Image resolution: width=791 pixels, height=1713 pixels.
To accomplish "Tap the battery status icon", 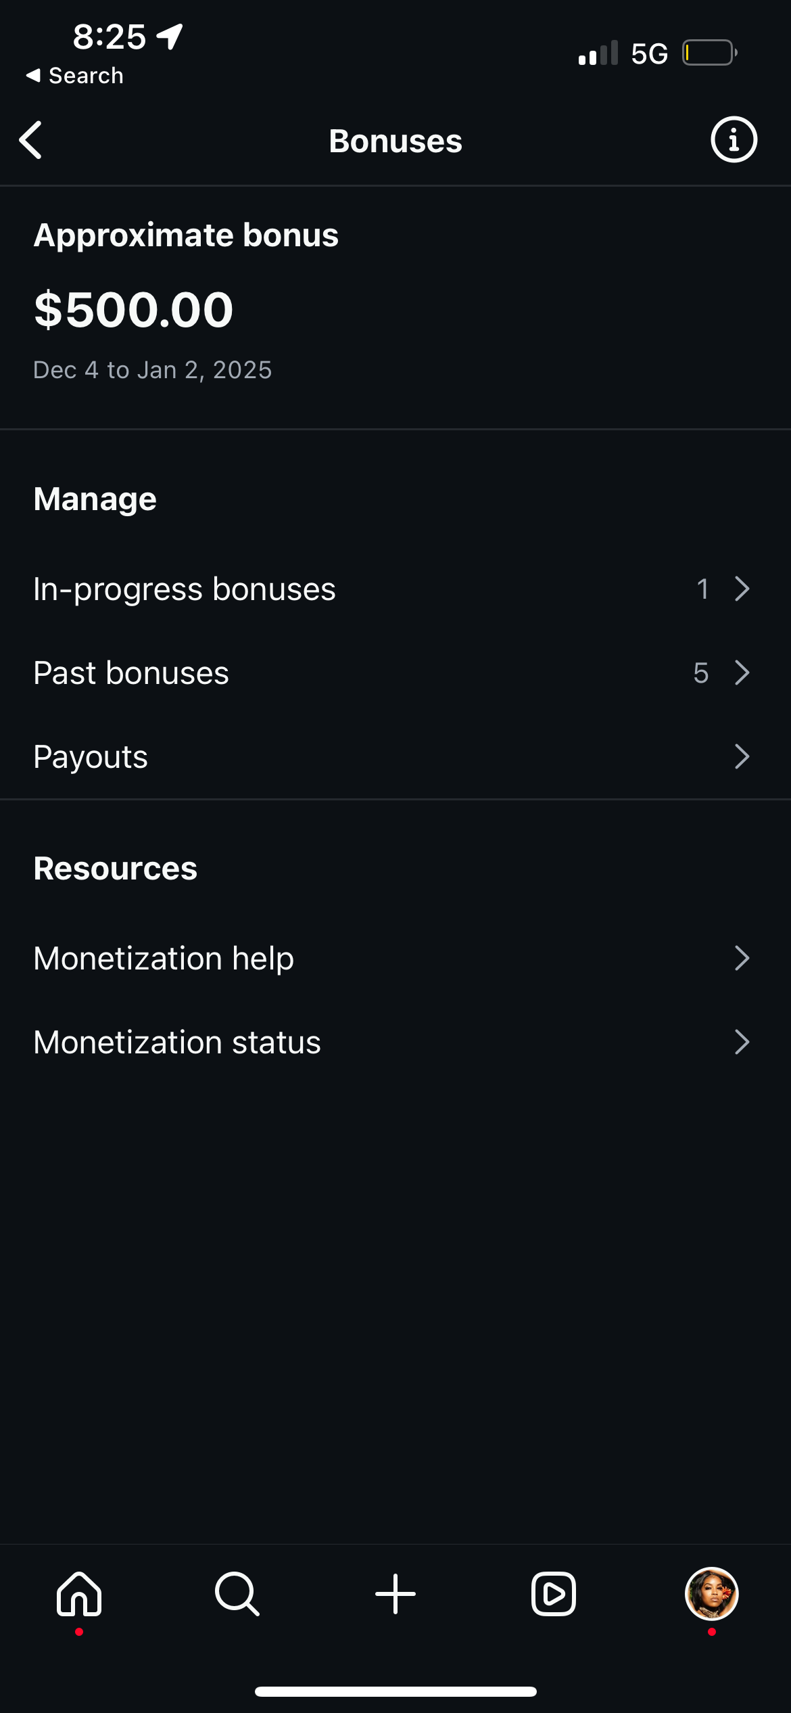I will tap(709, 53).
